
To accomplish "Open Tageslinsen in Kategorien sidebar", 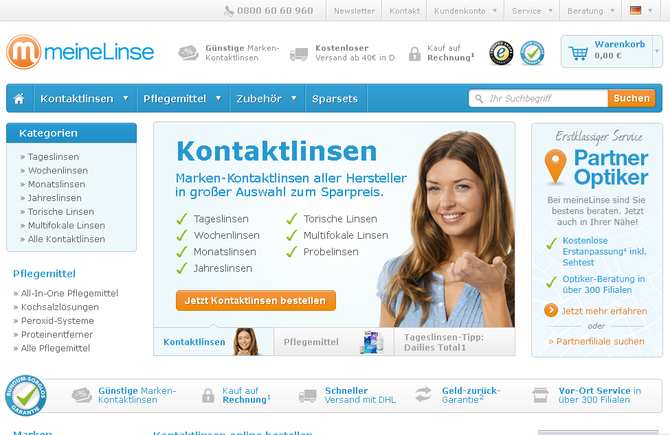I will coord(54,156).
